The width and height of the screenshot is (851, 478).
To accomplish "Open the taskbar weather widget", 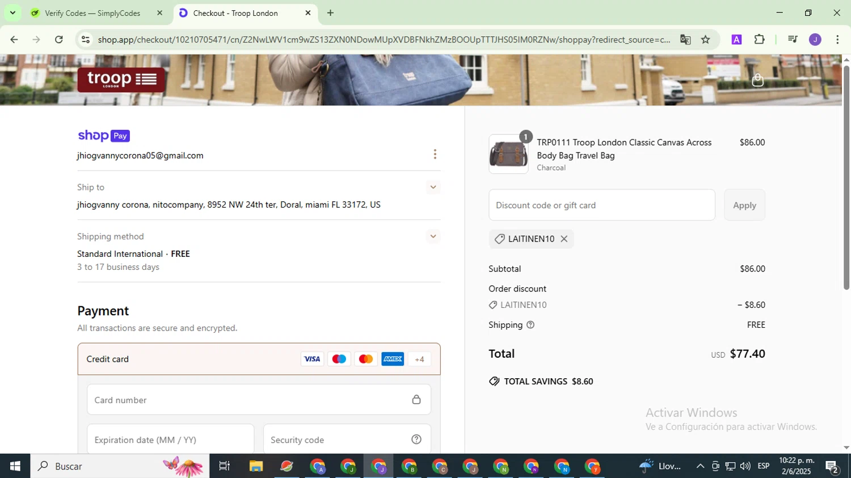I will [660, 466].
